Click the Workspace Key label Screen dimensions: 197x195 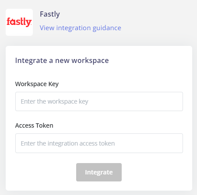pos(37,84)
